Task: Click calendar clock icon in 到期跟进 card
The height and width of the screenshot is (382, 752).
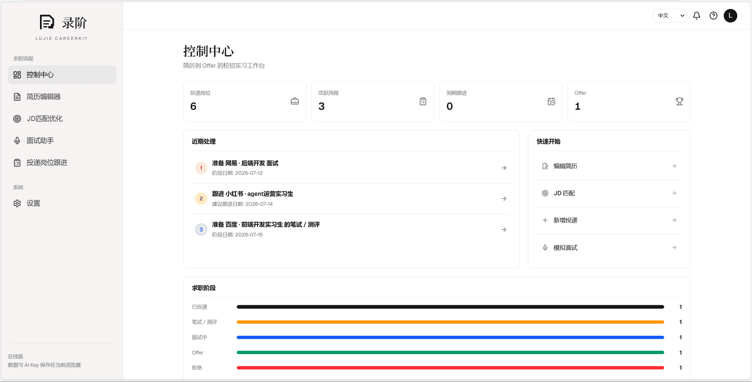Action: (551, 101)
